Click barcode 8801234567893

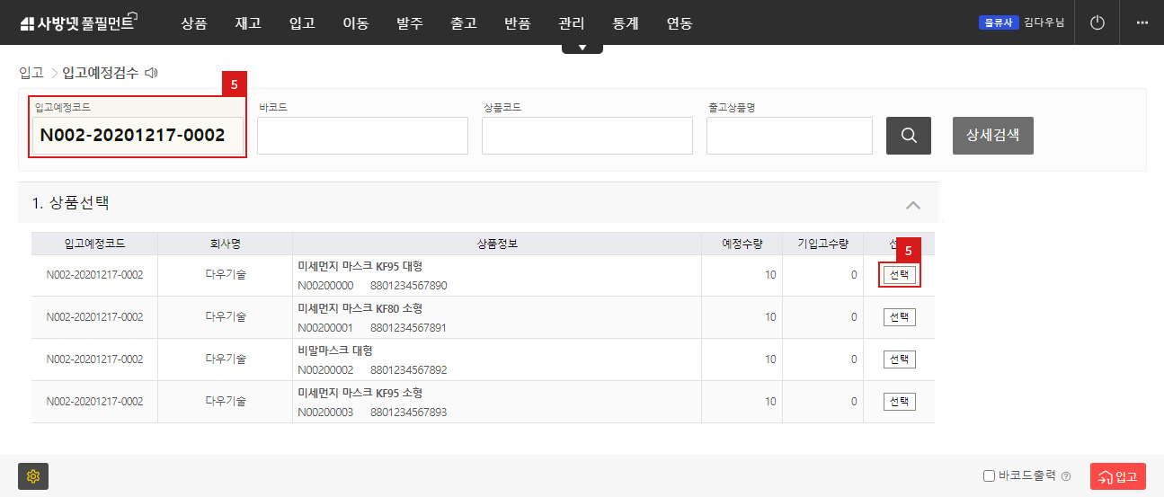coord(408,413)
